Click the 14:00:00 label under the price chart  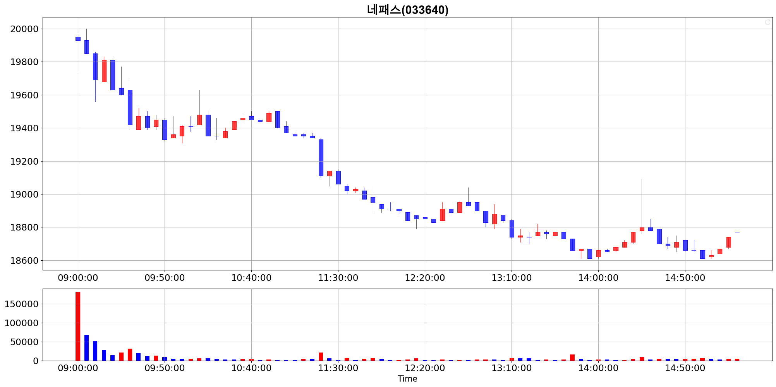coord(598,278)
